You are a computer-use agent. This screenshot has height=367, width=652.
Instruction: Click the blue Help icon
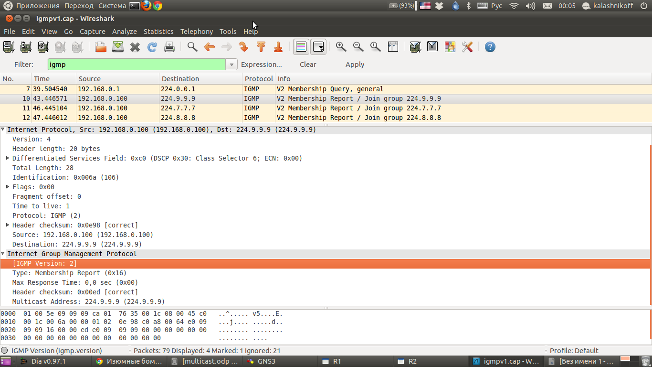click(x=490, y=47)
